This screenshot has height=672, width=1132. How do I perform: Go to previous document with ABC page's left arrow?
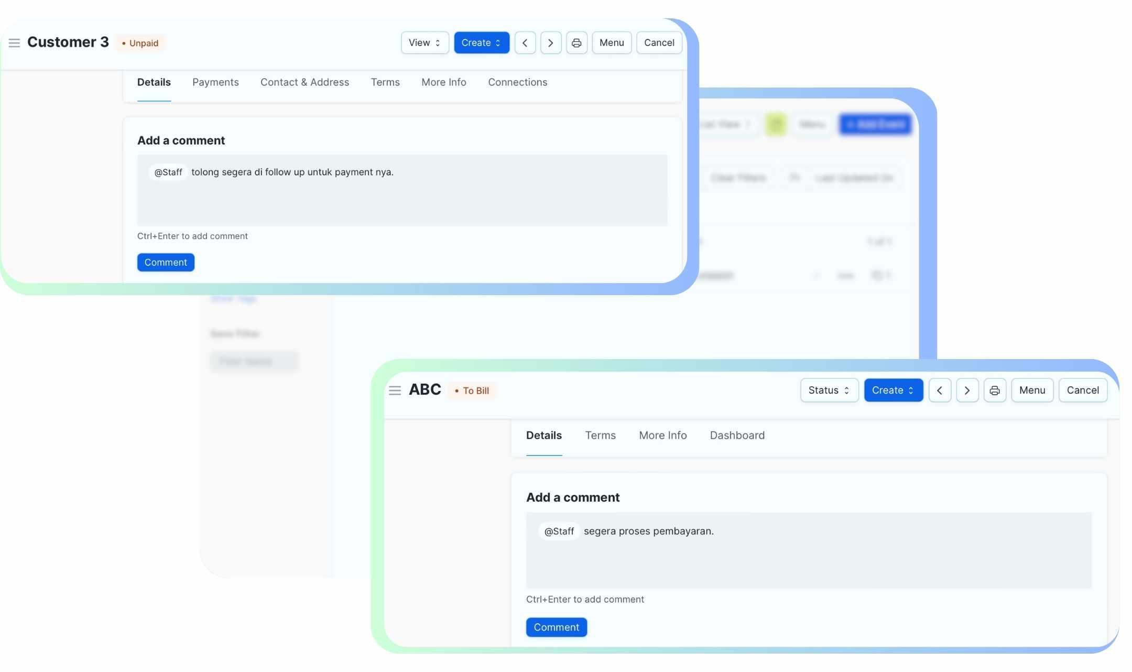pos(939,390)
